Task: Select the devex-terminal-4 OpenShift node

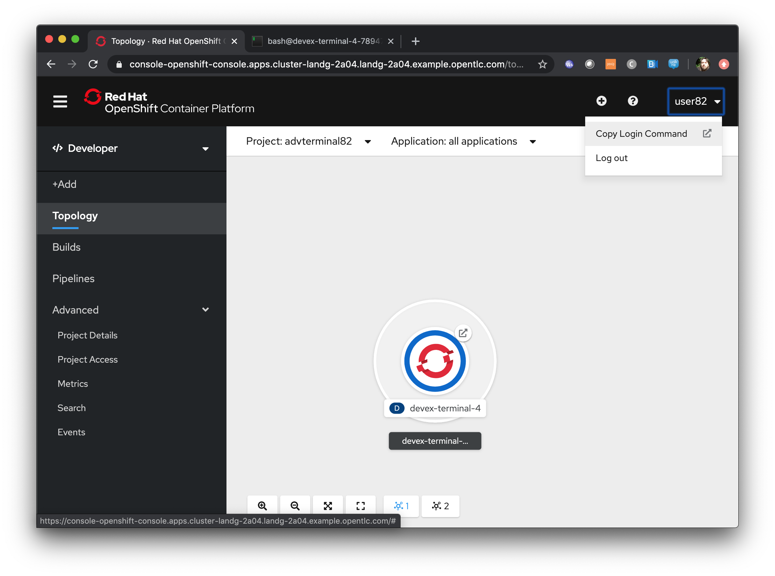Action: coord(435,361)
